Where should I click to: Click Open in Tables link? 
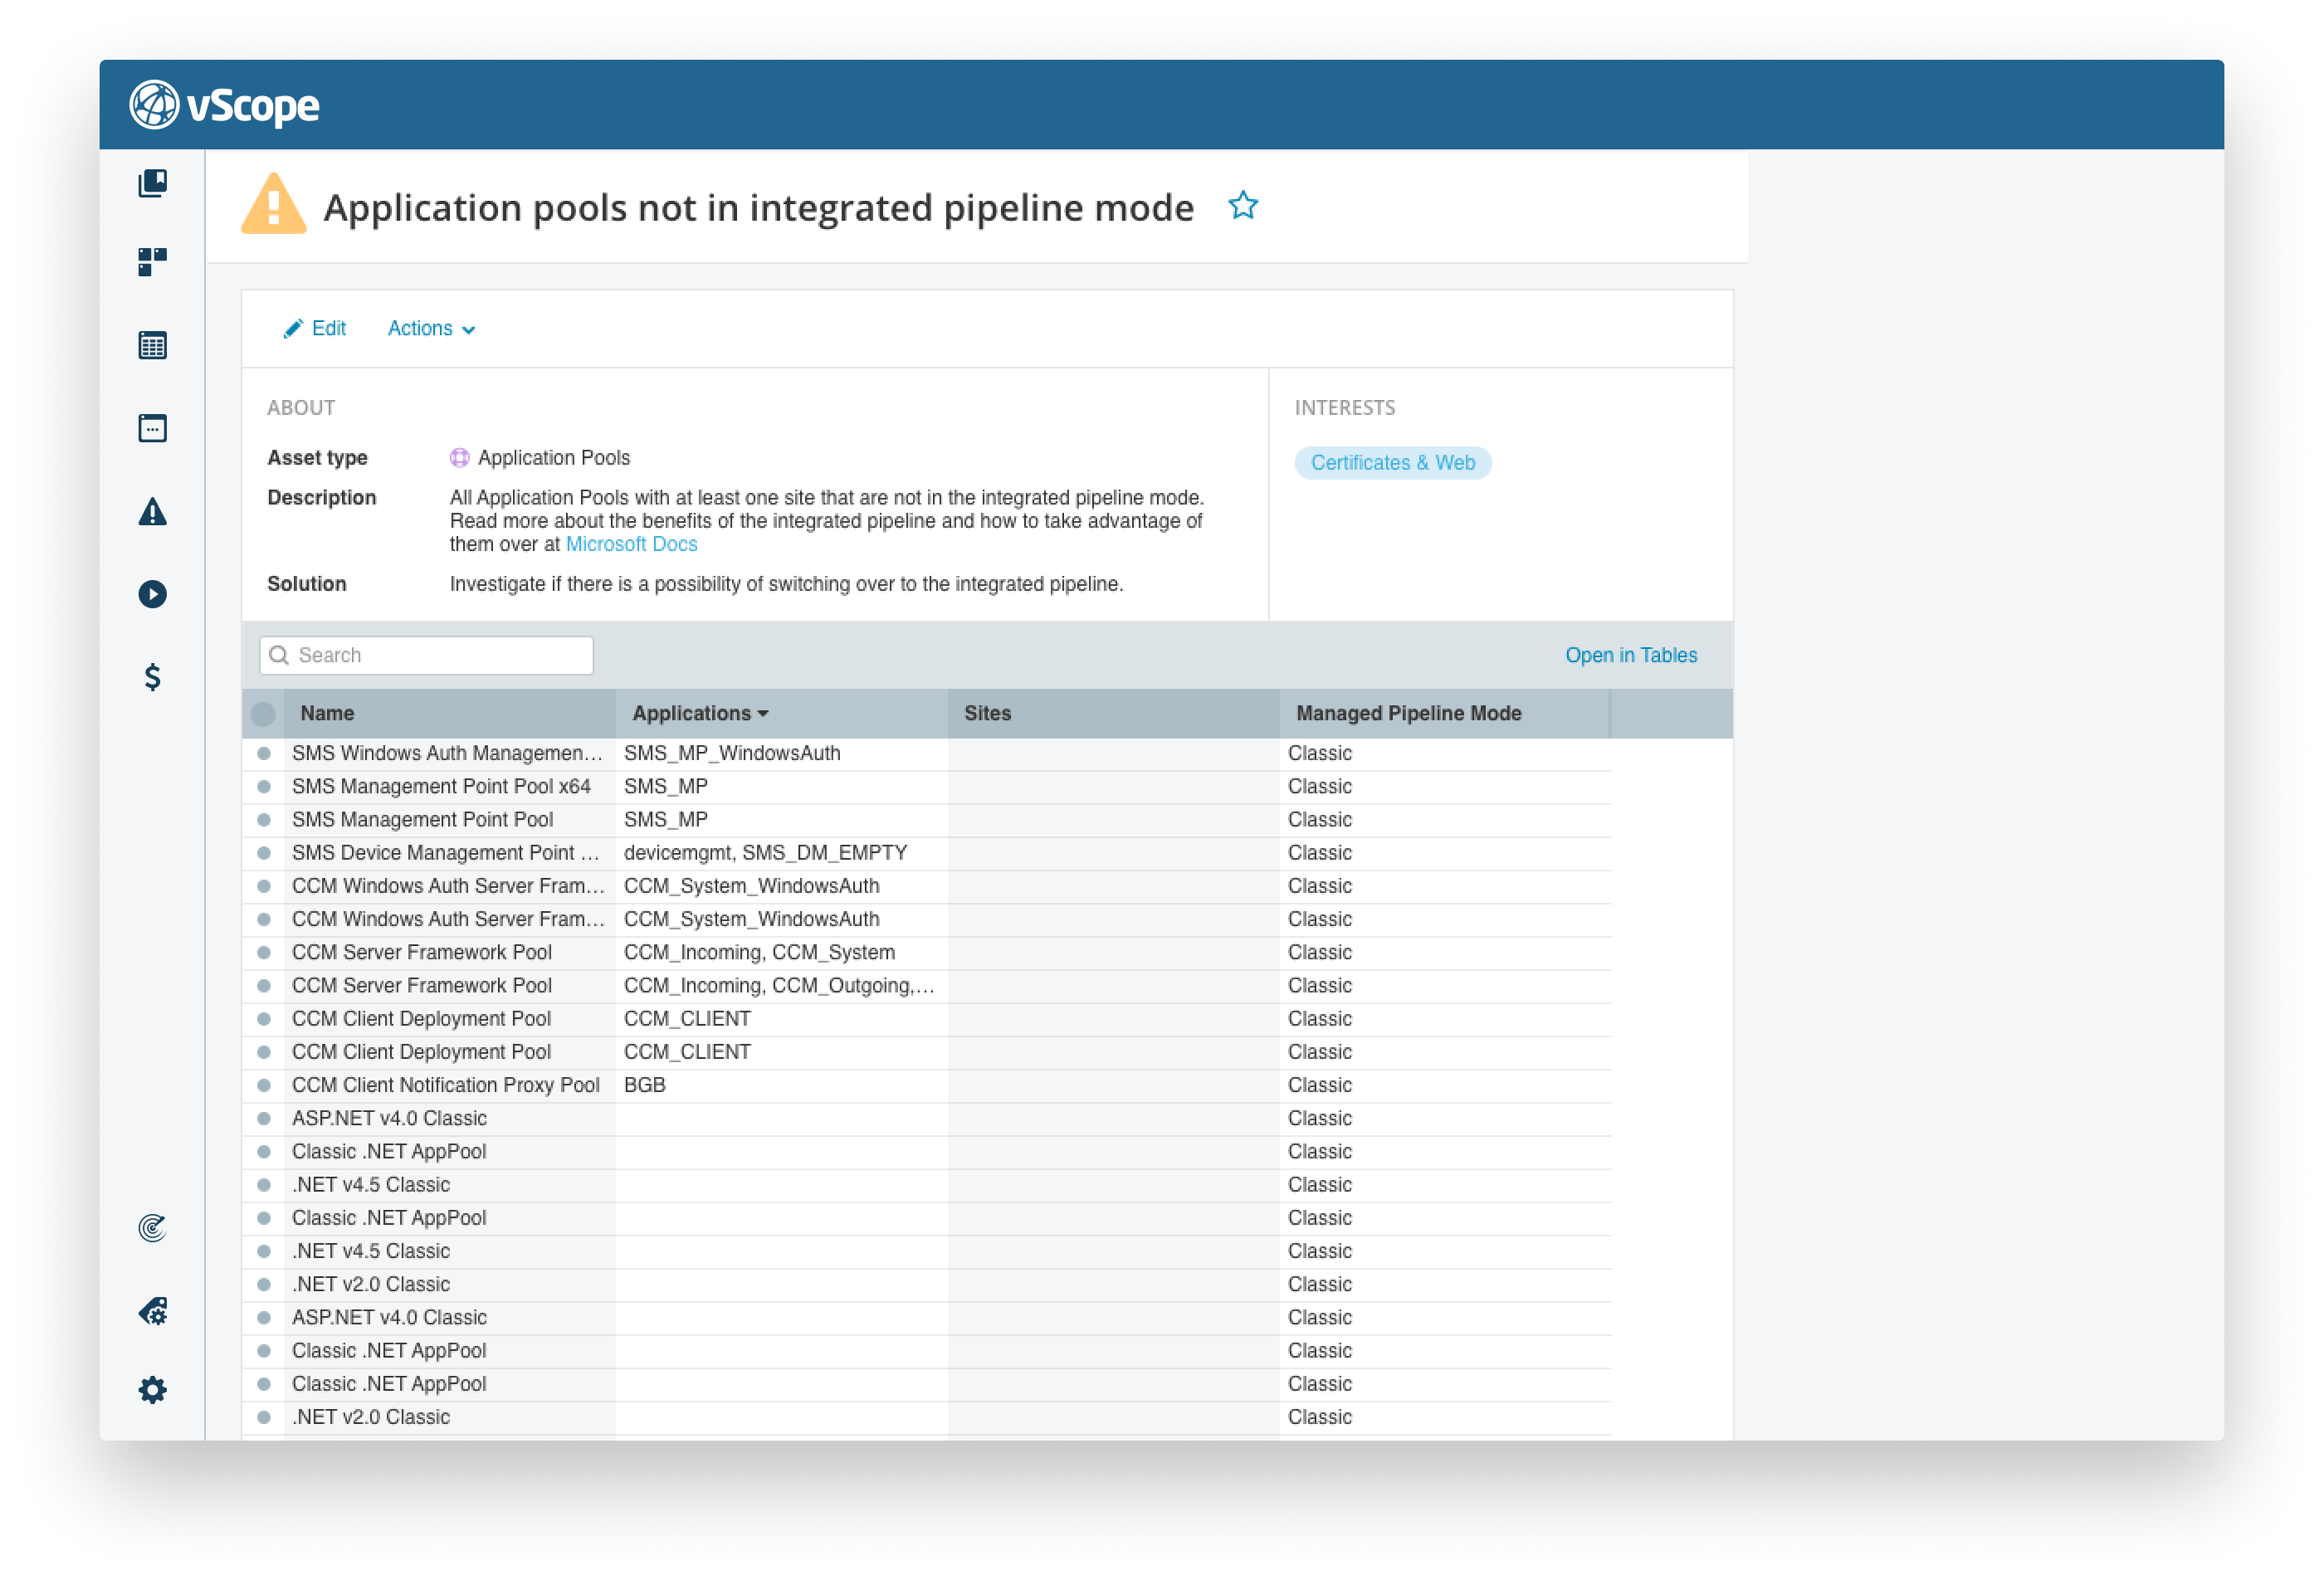[x=1630, y=655]
